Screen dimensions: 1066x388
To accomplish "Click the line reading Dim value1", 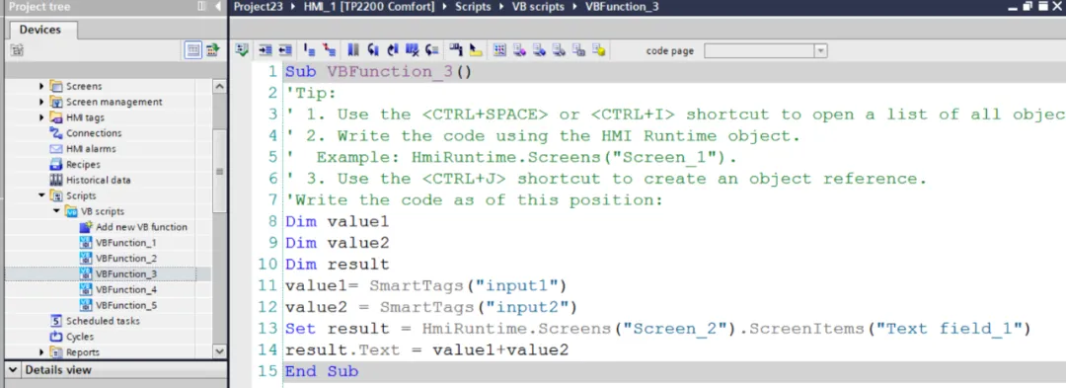I will [x=337, y=221].
